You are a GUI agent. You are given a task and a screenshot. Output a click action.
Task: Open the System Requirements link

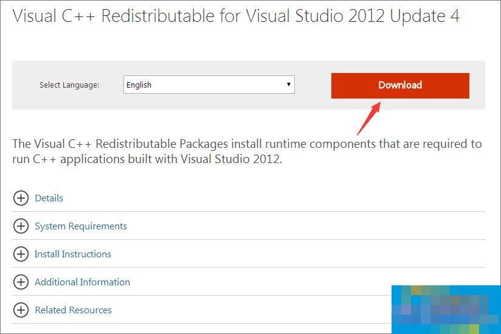tap(81, 226)
